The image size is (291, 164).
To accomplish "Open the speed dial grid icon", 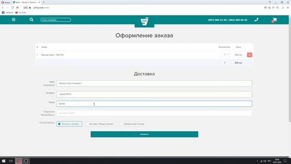I will (x=17, y=8).
